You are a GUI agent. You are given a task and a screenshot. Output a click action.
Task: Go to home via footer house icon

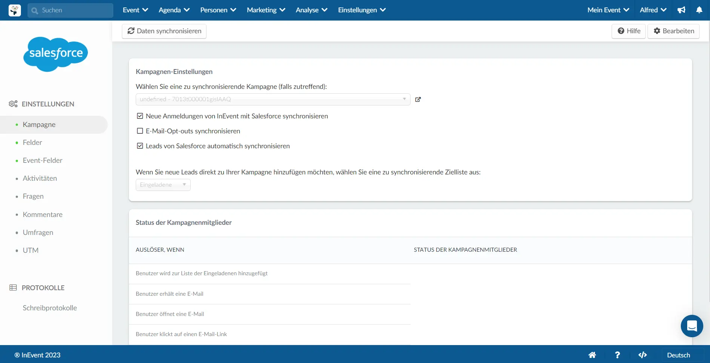592,355
